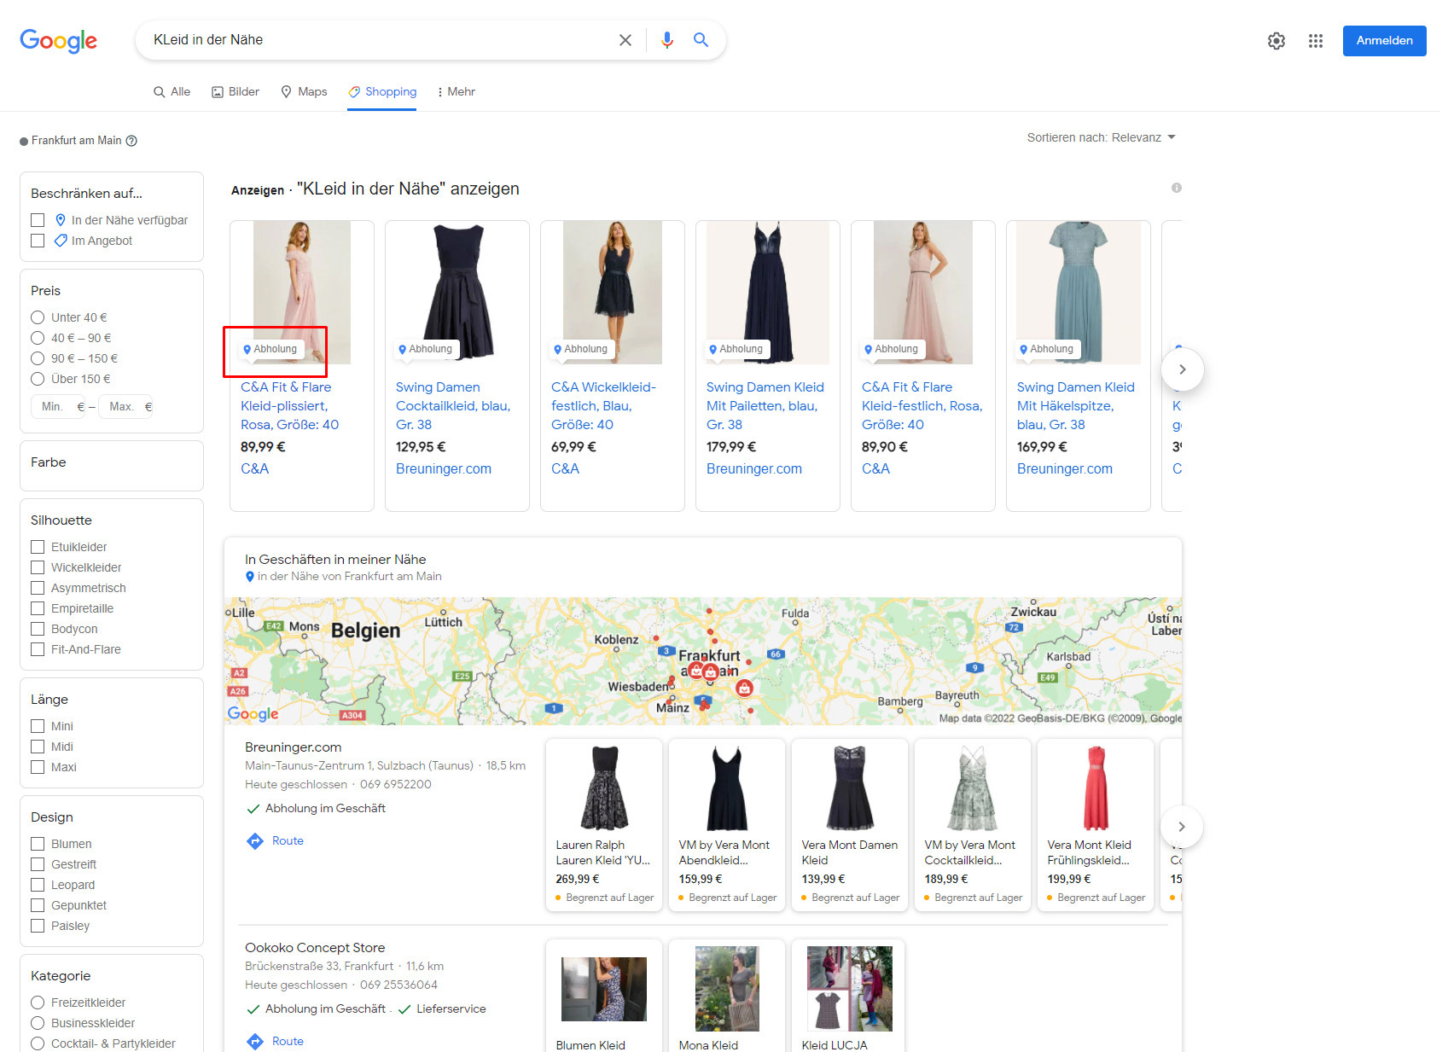Open Blumen Kleid product image
This screenshot has width=1454, height=1052.
pyautogui.click(x=604, y=989)
